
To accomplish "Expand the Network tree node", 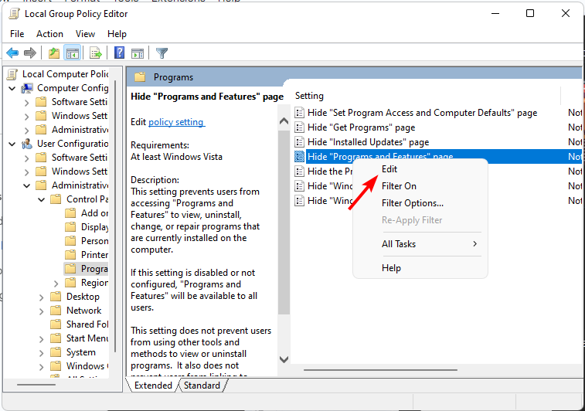I will pyautogui.click(x=42, y=311).
